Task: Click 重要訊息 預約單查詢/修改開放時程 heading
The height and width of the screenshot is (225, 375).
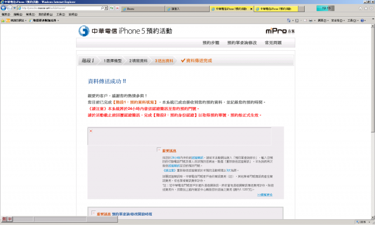Action: click(124, 214)
